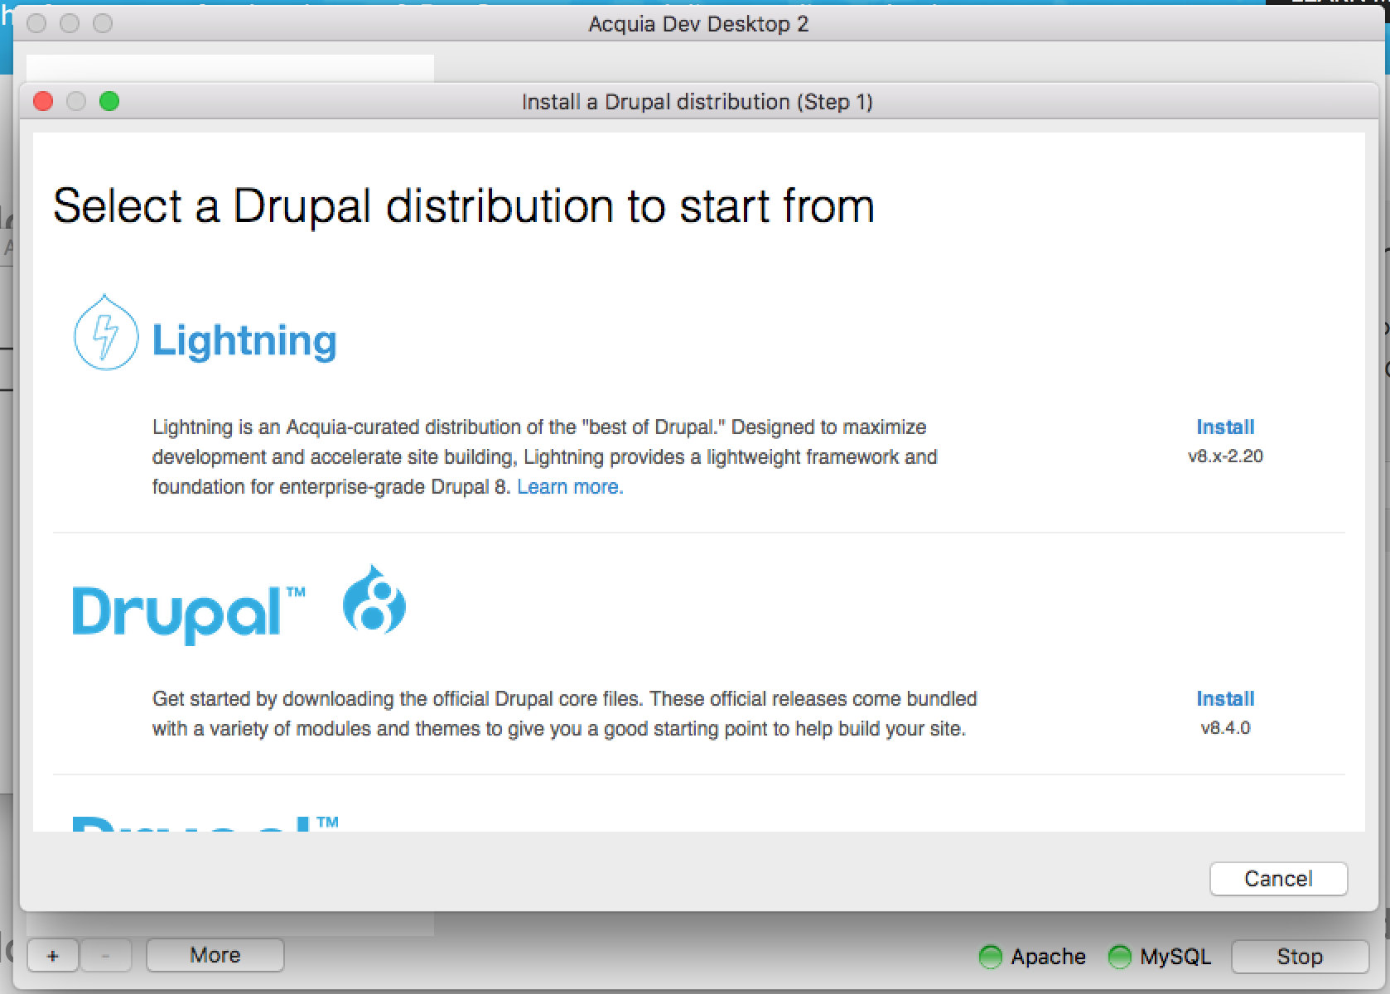Open the More menu in Dev Desktop

[215, 955]
